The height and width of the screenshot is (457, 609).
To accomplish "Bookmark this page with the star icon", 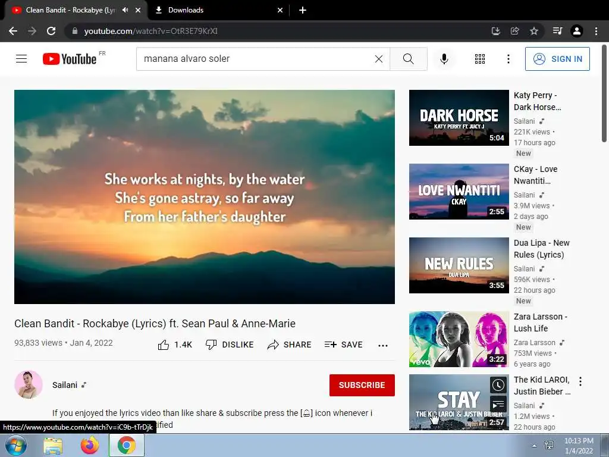I will coord(534,31).
